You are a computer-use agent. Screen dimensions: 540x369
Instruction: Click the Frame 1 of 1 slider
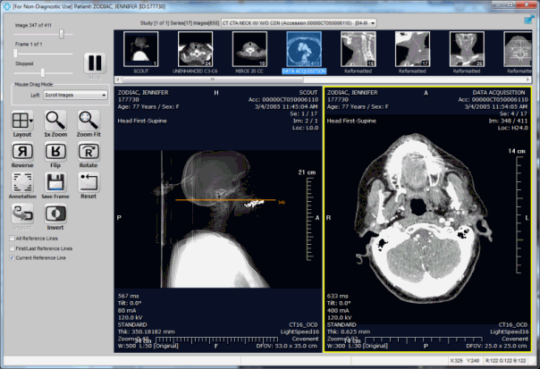point(15,53)
